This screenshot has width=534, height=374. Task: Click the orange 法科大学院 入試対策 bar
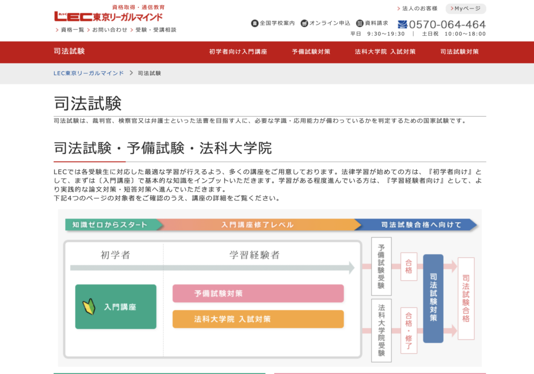point(258,319)
